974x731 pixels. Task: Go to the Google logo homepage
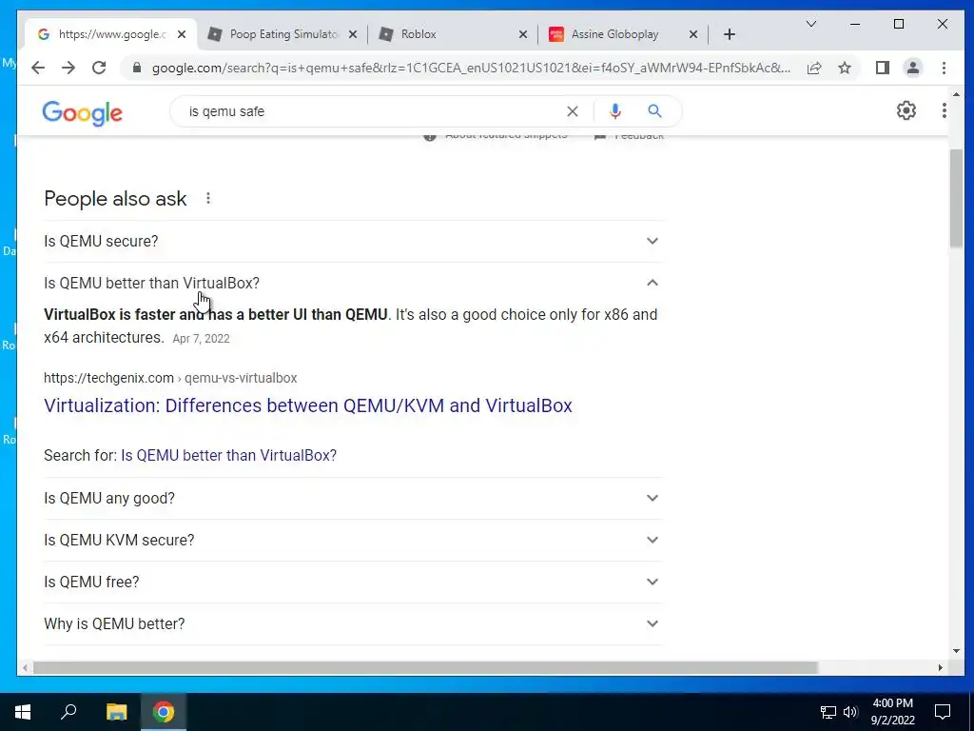point(82,112)
